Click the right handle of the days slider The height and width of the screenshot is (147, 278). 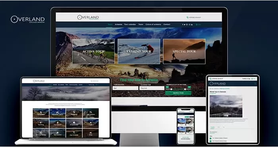[x=185, y=89]
